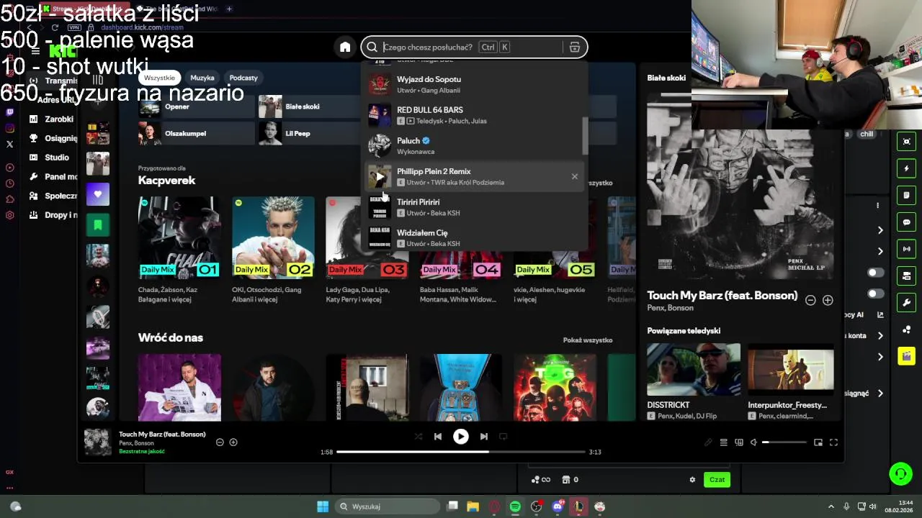Open the yellow clapperboard icon in right rail
The height and width of the screenshot is (518, 922).
pos(907,356)
